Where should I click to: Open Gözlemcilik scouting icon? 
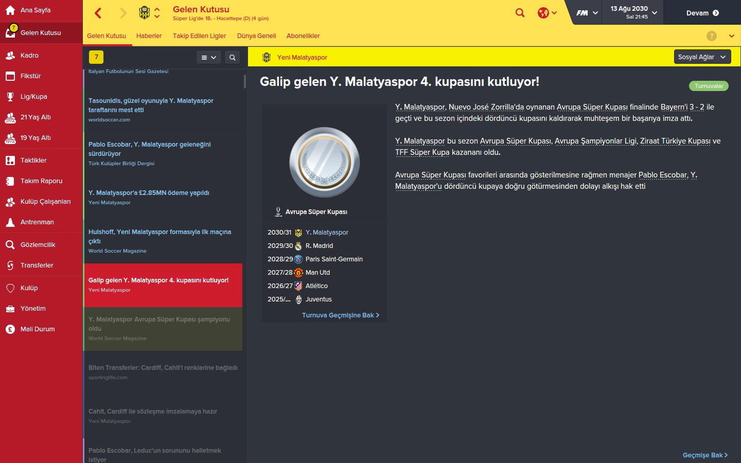(10, 245)
